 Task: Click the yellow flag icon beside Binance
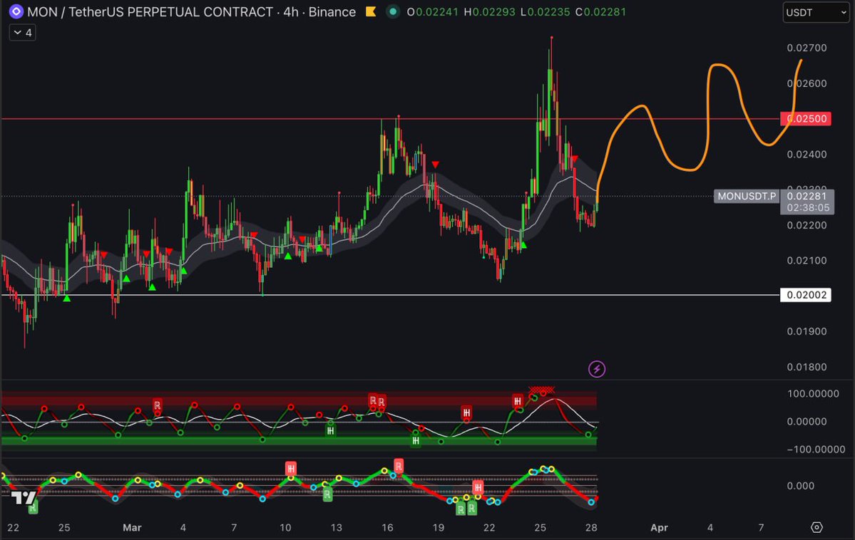pyautogui.click(x=371, y=11)
